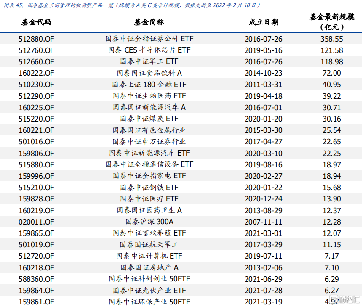This screenshot has height=307, width=363.
Task: Click the value 358.55
Action: coord(331,39)
